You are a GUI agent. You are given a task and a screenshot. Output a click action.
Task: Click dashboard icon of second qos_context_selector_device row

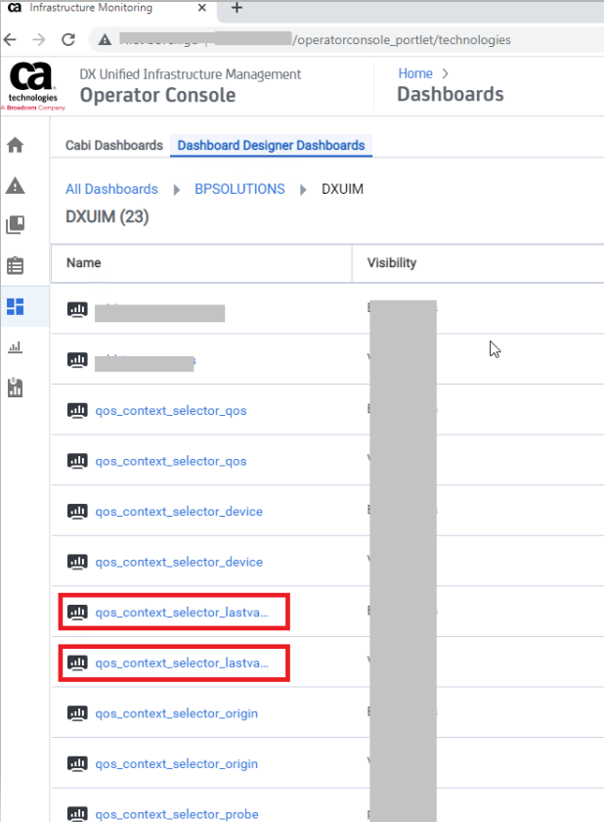tap(77, 562)
